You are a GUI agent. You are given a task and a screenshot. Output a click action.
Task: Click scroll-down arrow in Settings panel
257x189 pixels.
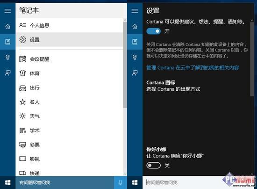pos(252,174)
